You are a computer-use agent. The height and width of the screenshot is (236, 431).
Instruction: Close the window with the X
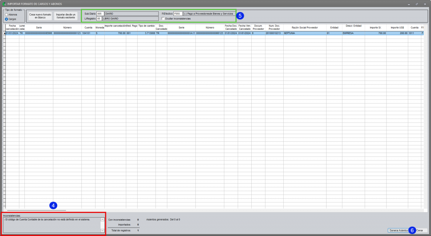(x=425, y=4)
